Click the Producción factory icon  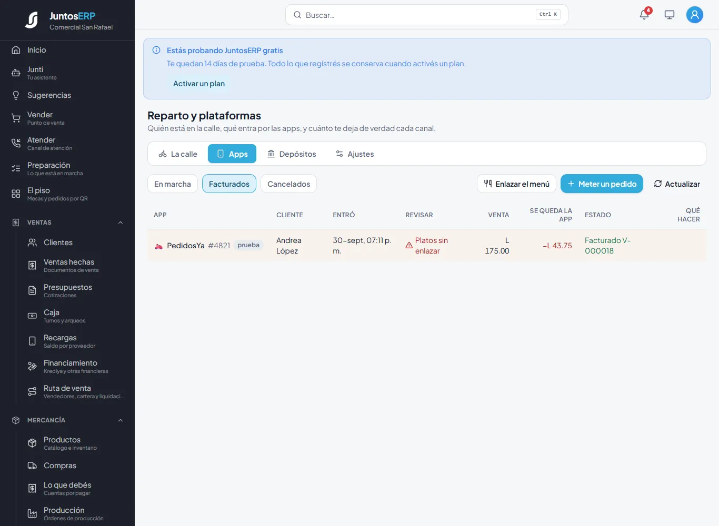pyautogui.click(x=32, y=514)
